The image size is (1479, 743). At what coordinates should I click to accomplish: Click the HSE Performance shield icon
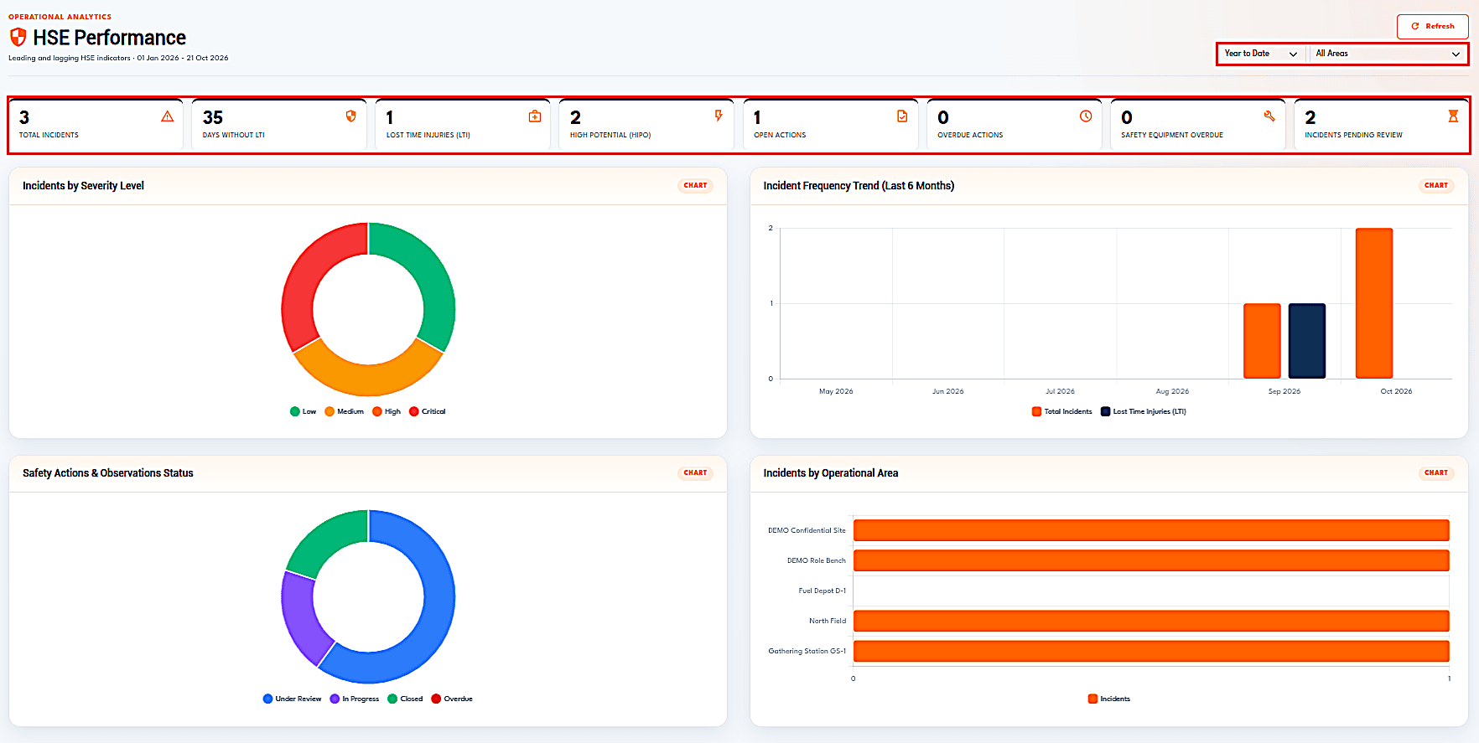click(x=18, y=37)
